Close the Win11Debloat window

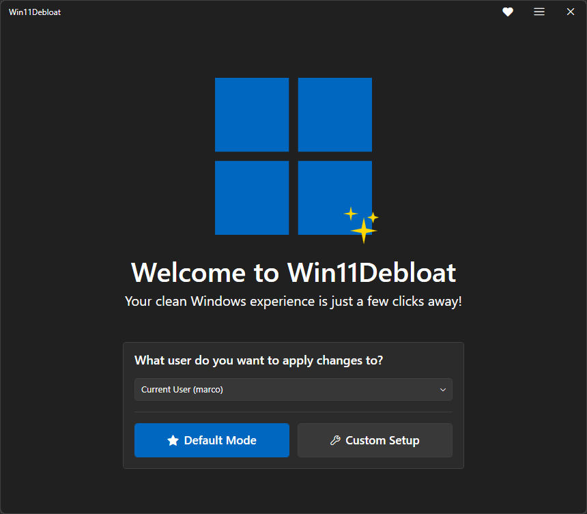(x=571, y=12)
